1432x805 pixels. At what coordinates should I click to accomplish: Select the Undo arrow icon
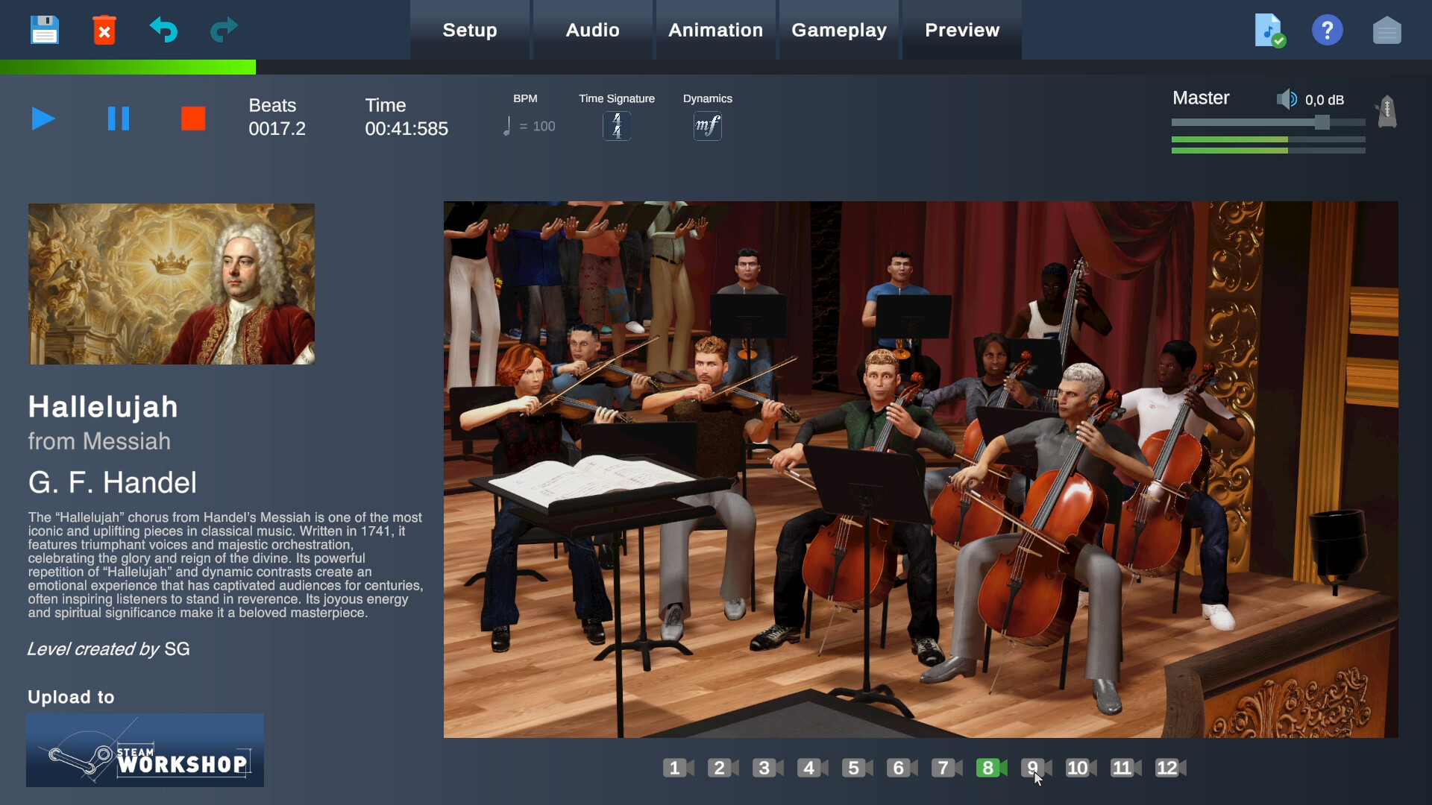[163, 30]
